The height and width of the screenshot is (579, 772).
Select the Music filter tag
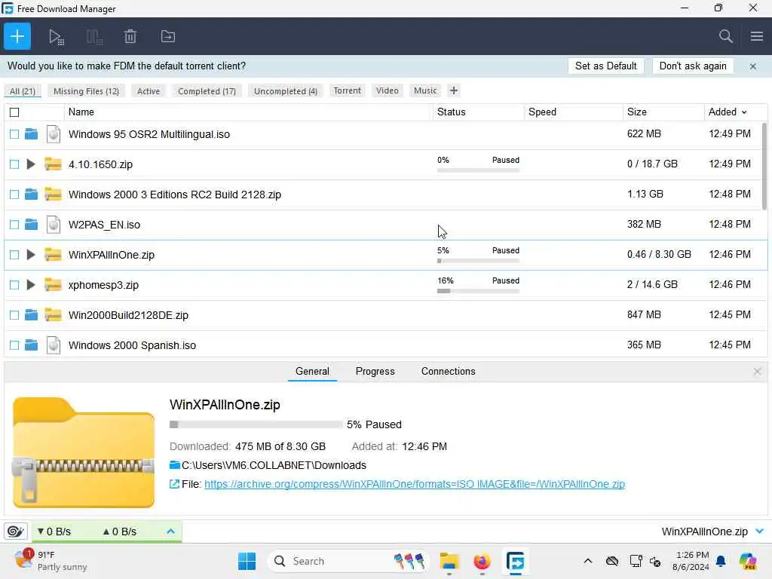(x=425, y=90)
